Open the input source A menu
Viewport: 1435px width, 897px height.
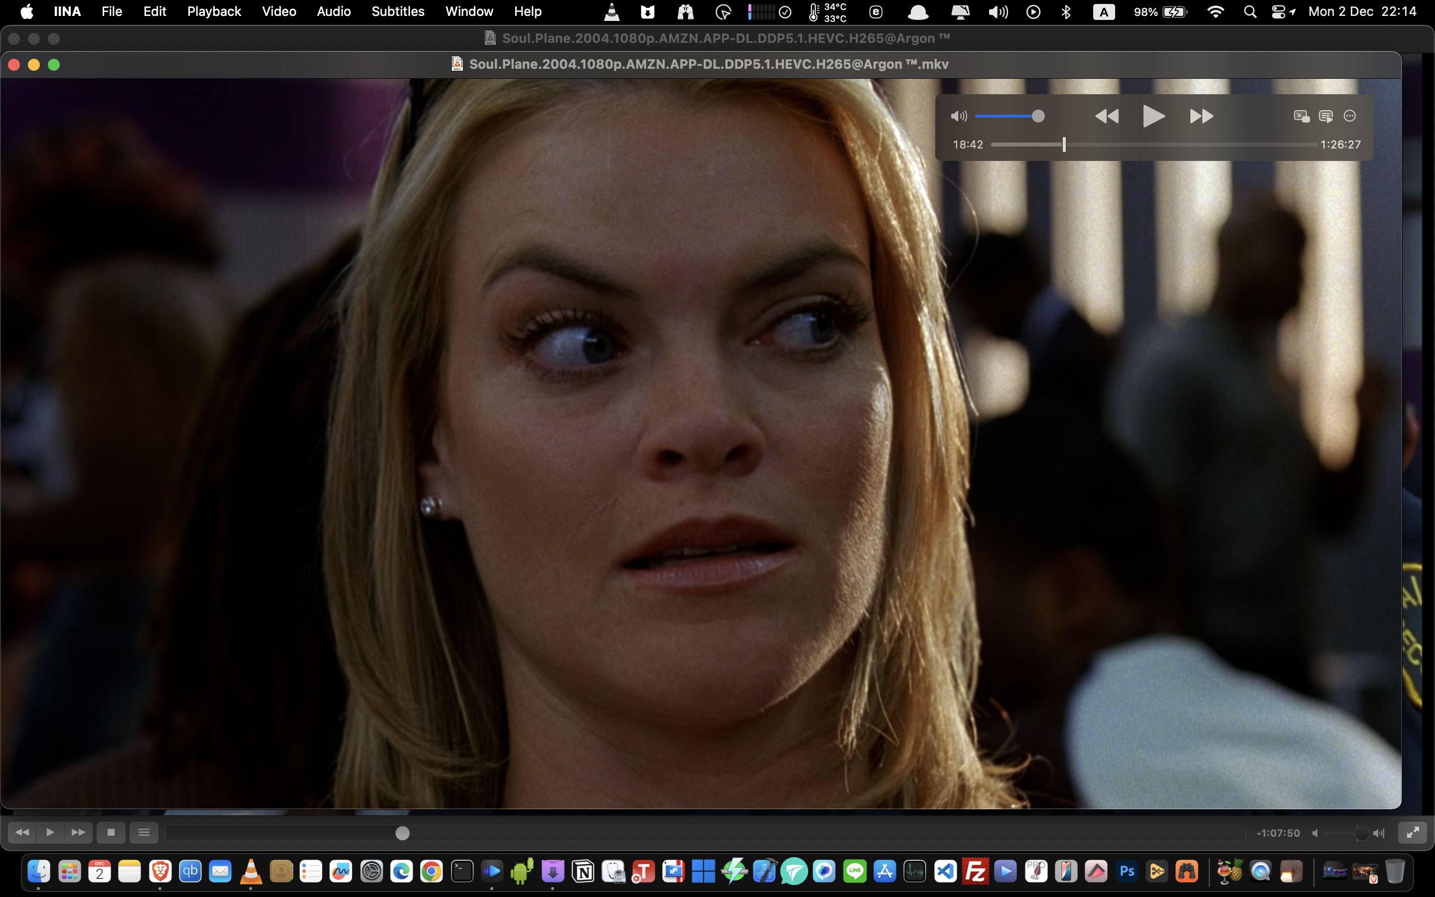(1104, 11)
